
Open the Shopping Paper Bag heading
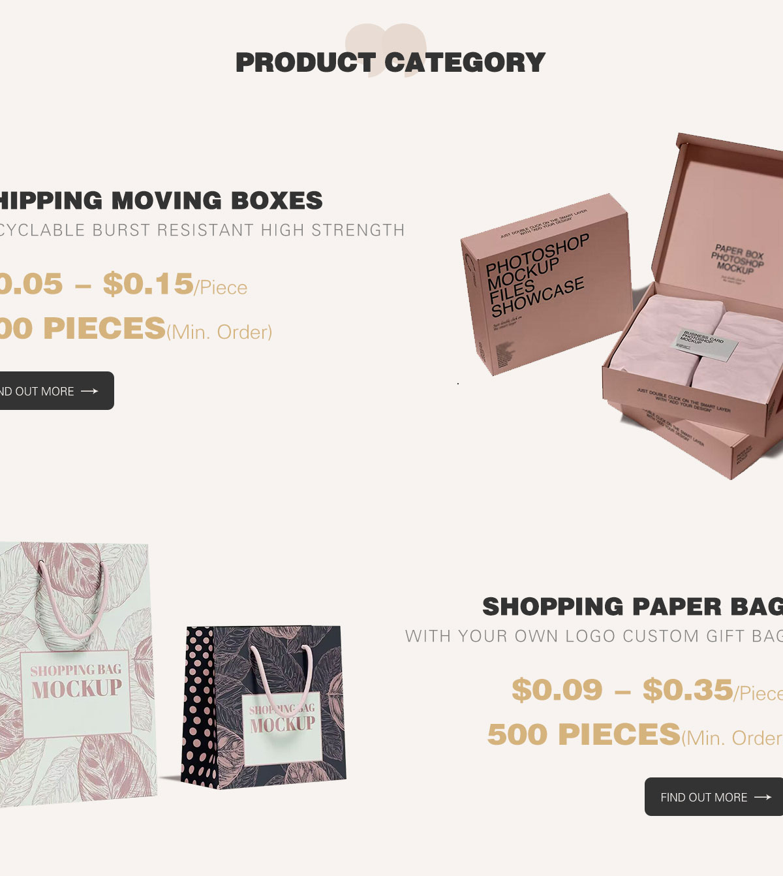pyautogui.click(x=632, y=606)
